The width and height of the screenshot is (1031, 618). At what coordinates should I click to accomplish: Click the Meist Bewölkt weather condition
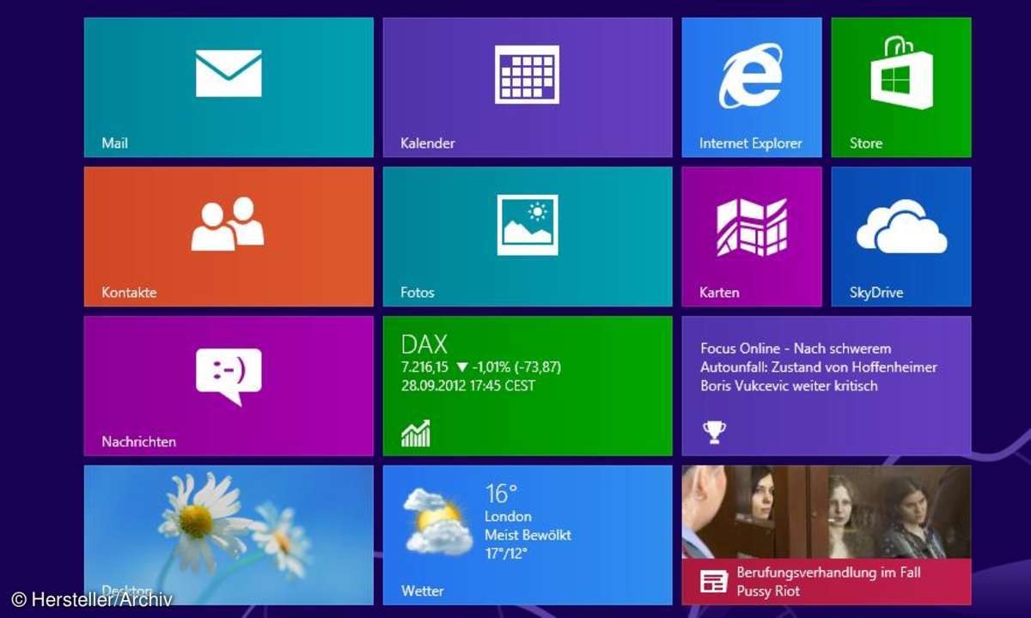coord(528,536)
